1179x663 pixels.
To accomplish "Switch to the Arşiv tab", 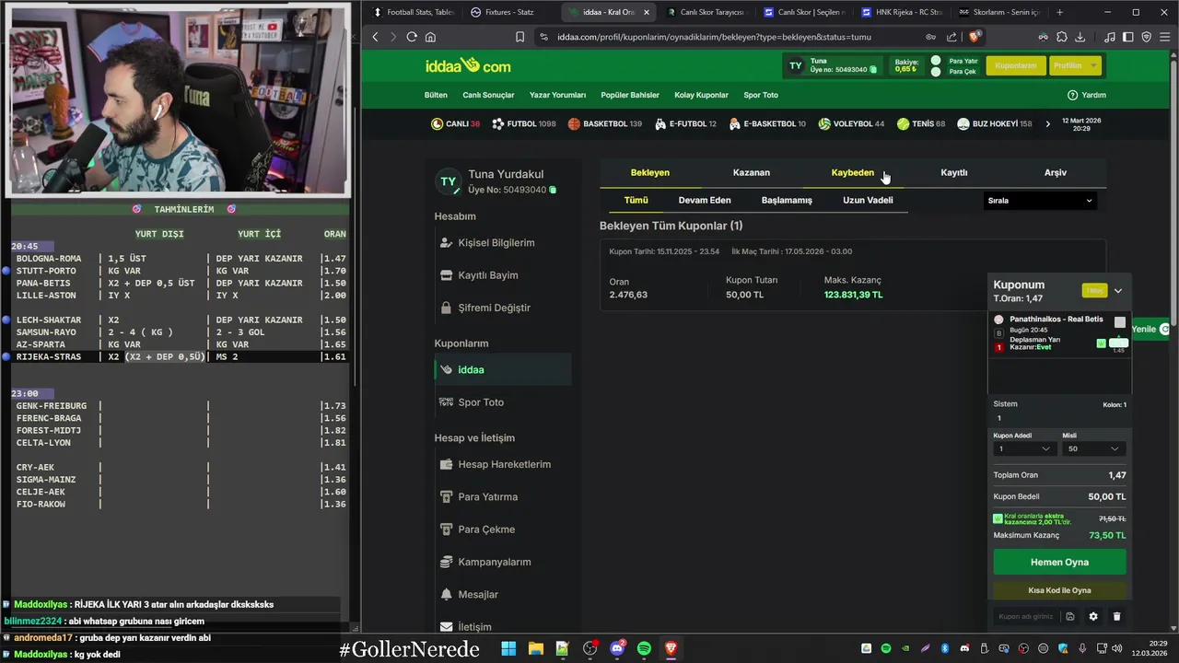I will click(1056, 172).
